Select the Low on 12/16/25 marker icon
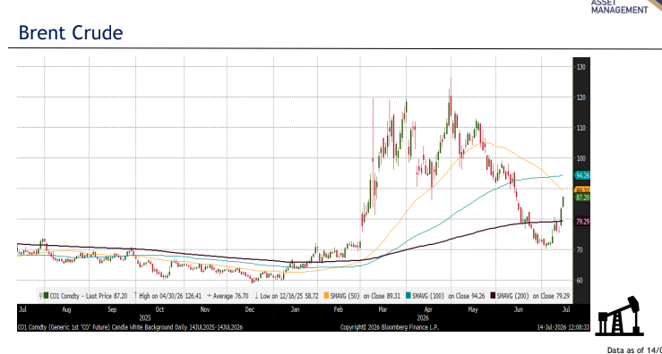 coord(256,296)
